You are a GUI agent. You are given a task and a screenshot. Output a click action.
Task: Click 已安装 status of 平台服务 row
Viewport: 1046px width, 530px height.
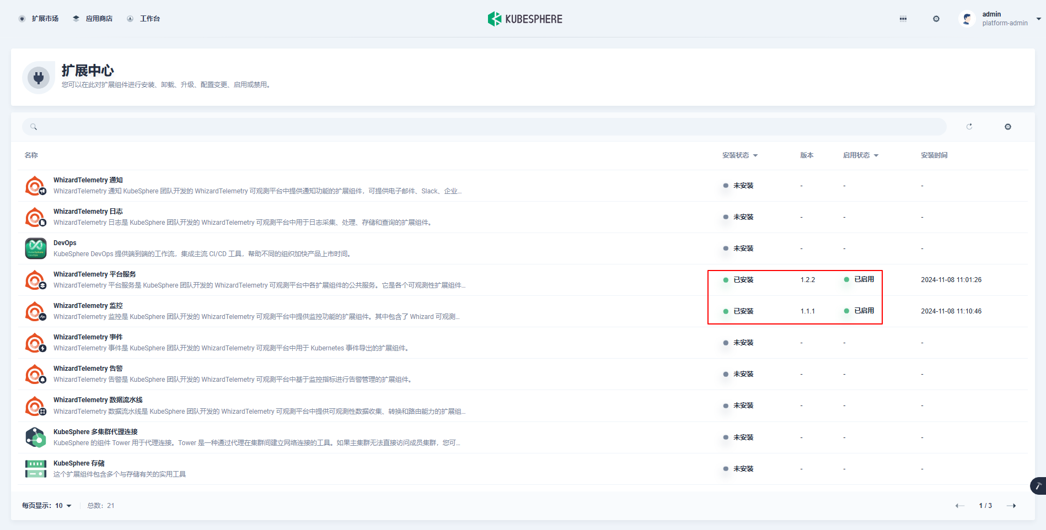click(738, 280)
